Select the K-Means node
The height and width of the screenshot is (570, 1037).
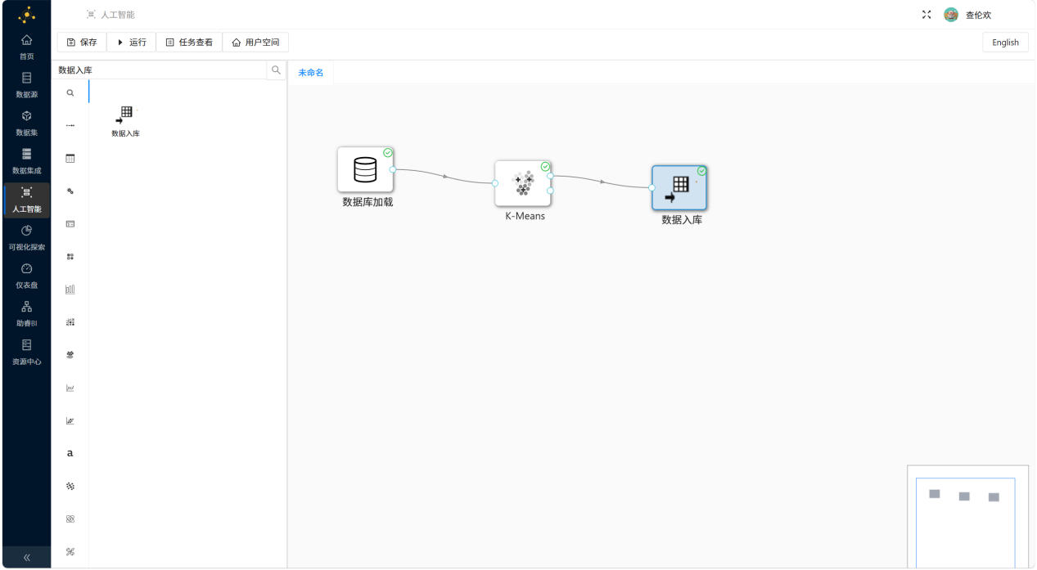[523, 183]
